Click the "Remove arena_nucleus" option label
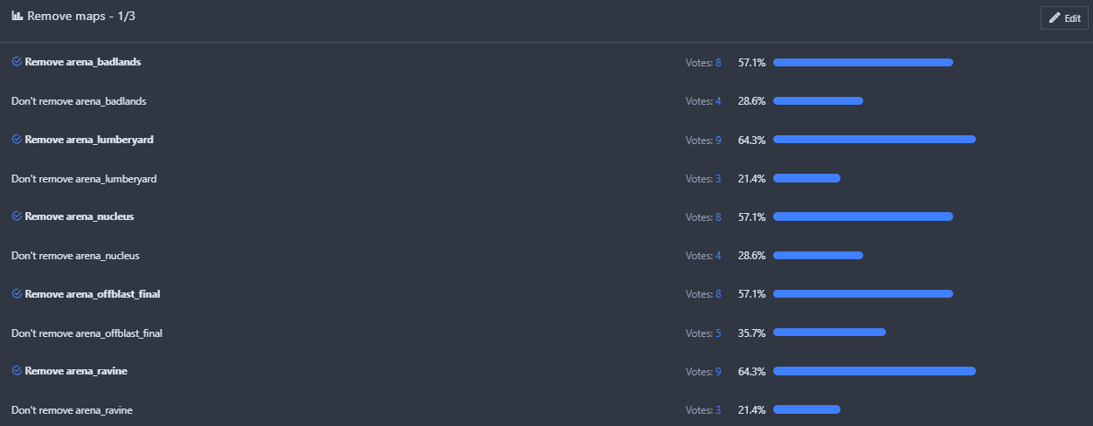This screenshot has width=1093, height=426. [80, 216]
